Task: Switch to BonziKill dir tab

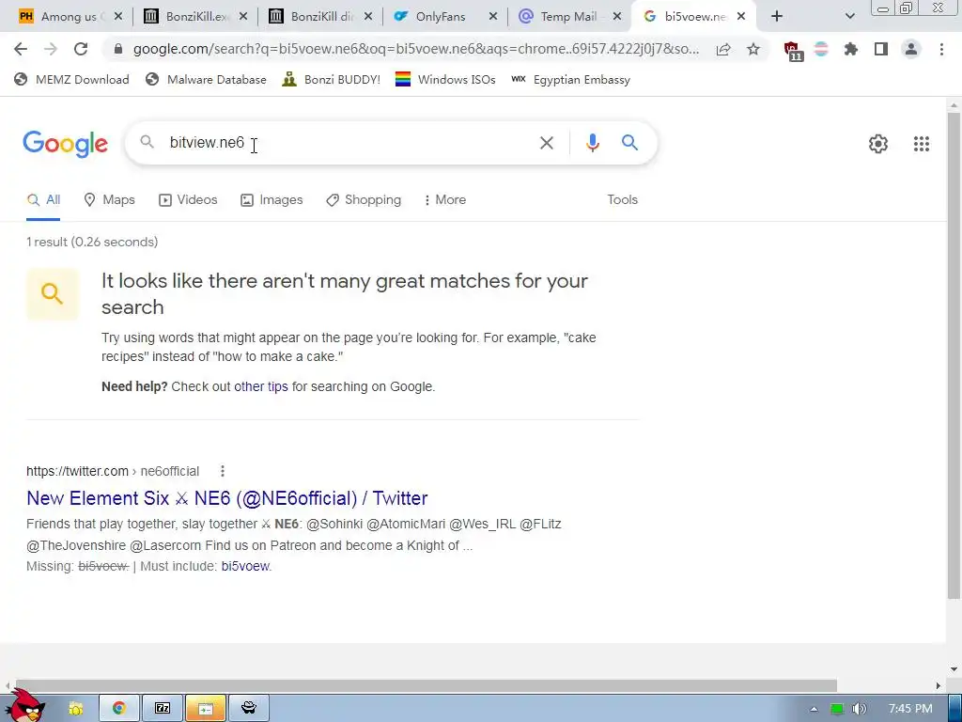Action: [321, 17]
